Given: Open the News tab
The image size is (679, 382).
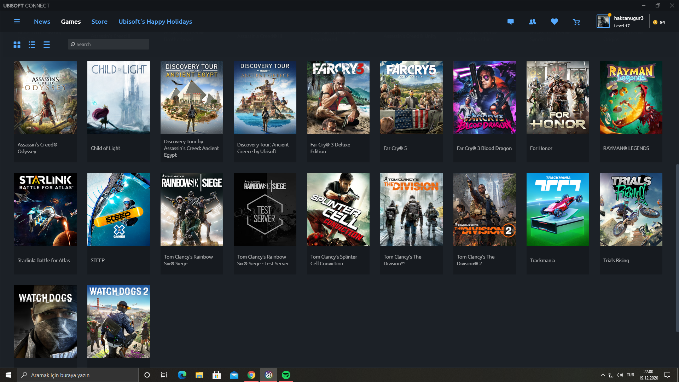Looking at the screenshot, I should click(42, 22).
